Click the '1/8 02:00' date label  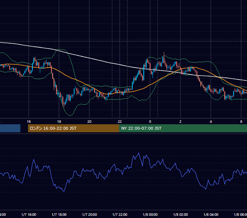(181, 214)
